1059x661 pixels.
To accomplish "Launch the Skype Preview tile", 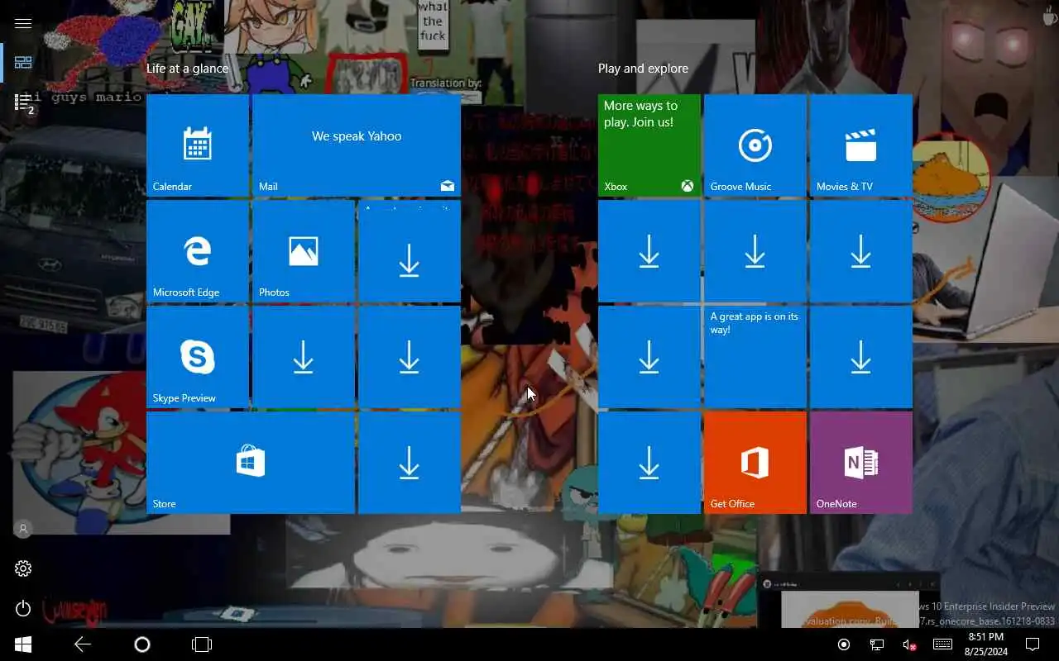I will pos(198,357).
